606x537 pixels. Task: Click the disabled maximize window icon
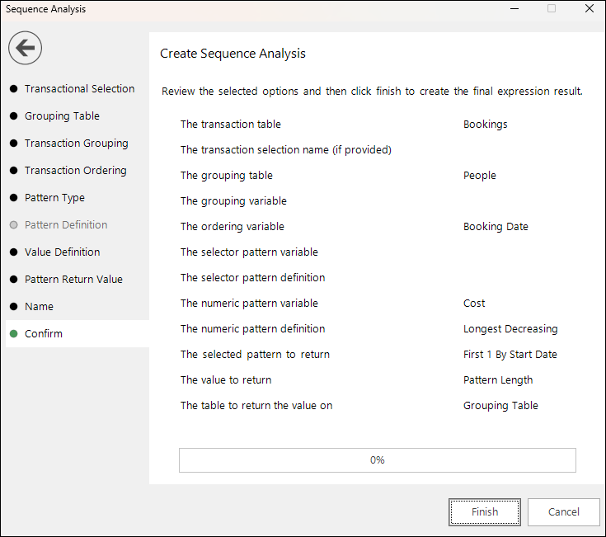pyautogui.click(x=552, y=8)
